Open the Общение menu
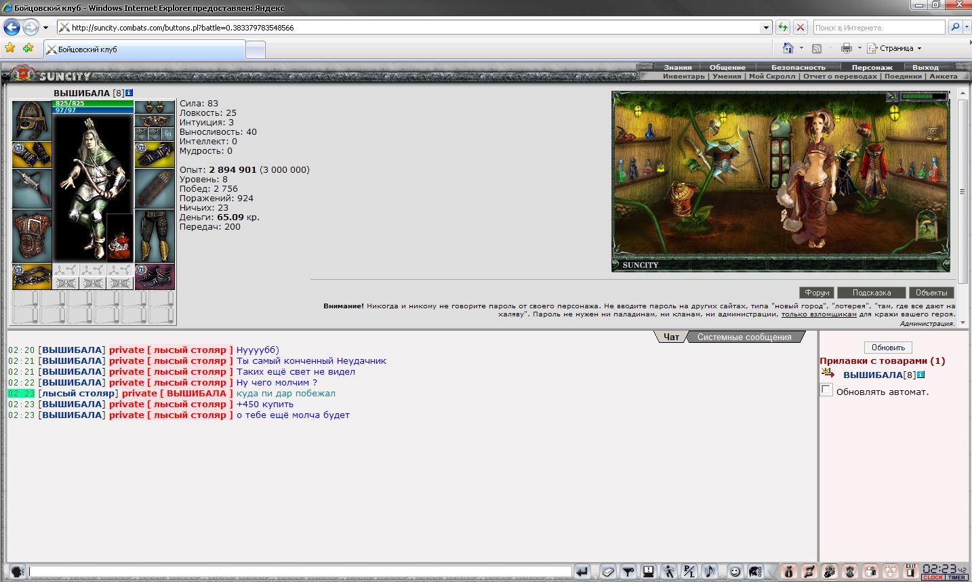This screenshot has width=972, height=582. point(727,67)
